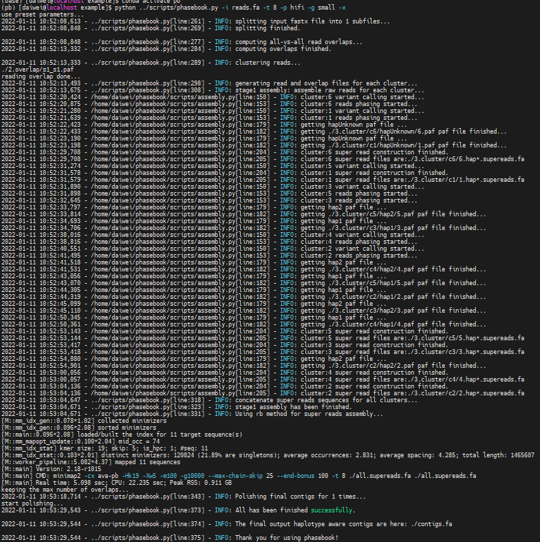540x542 pixels.
Task: Select 'Polishing final contigs for 1 times...' line
Action: pyautogui.click(x=184, y=497)
